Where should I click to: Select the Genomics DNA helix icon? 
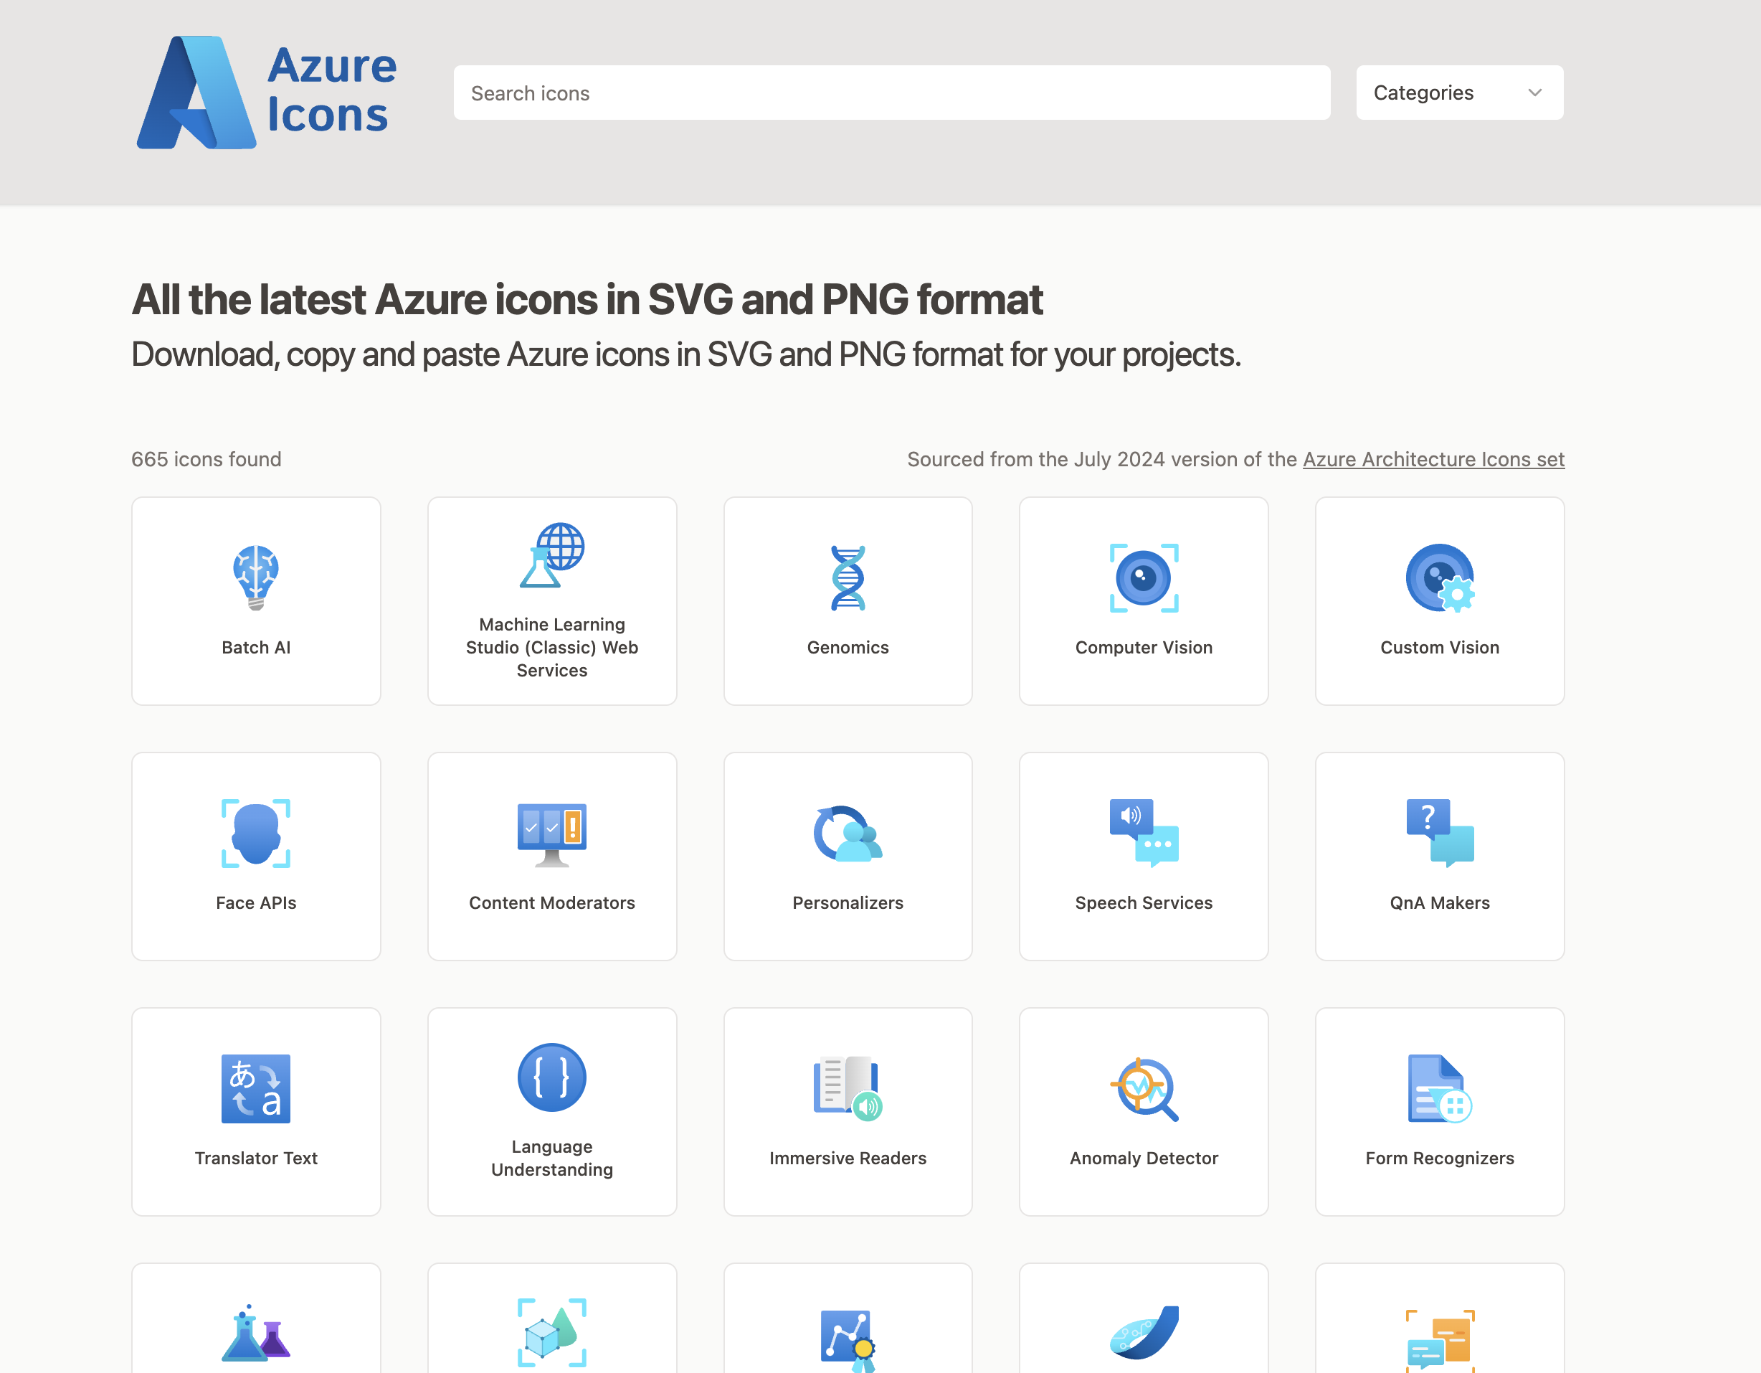(x=848, y=577)
